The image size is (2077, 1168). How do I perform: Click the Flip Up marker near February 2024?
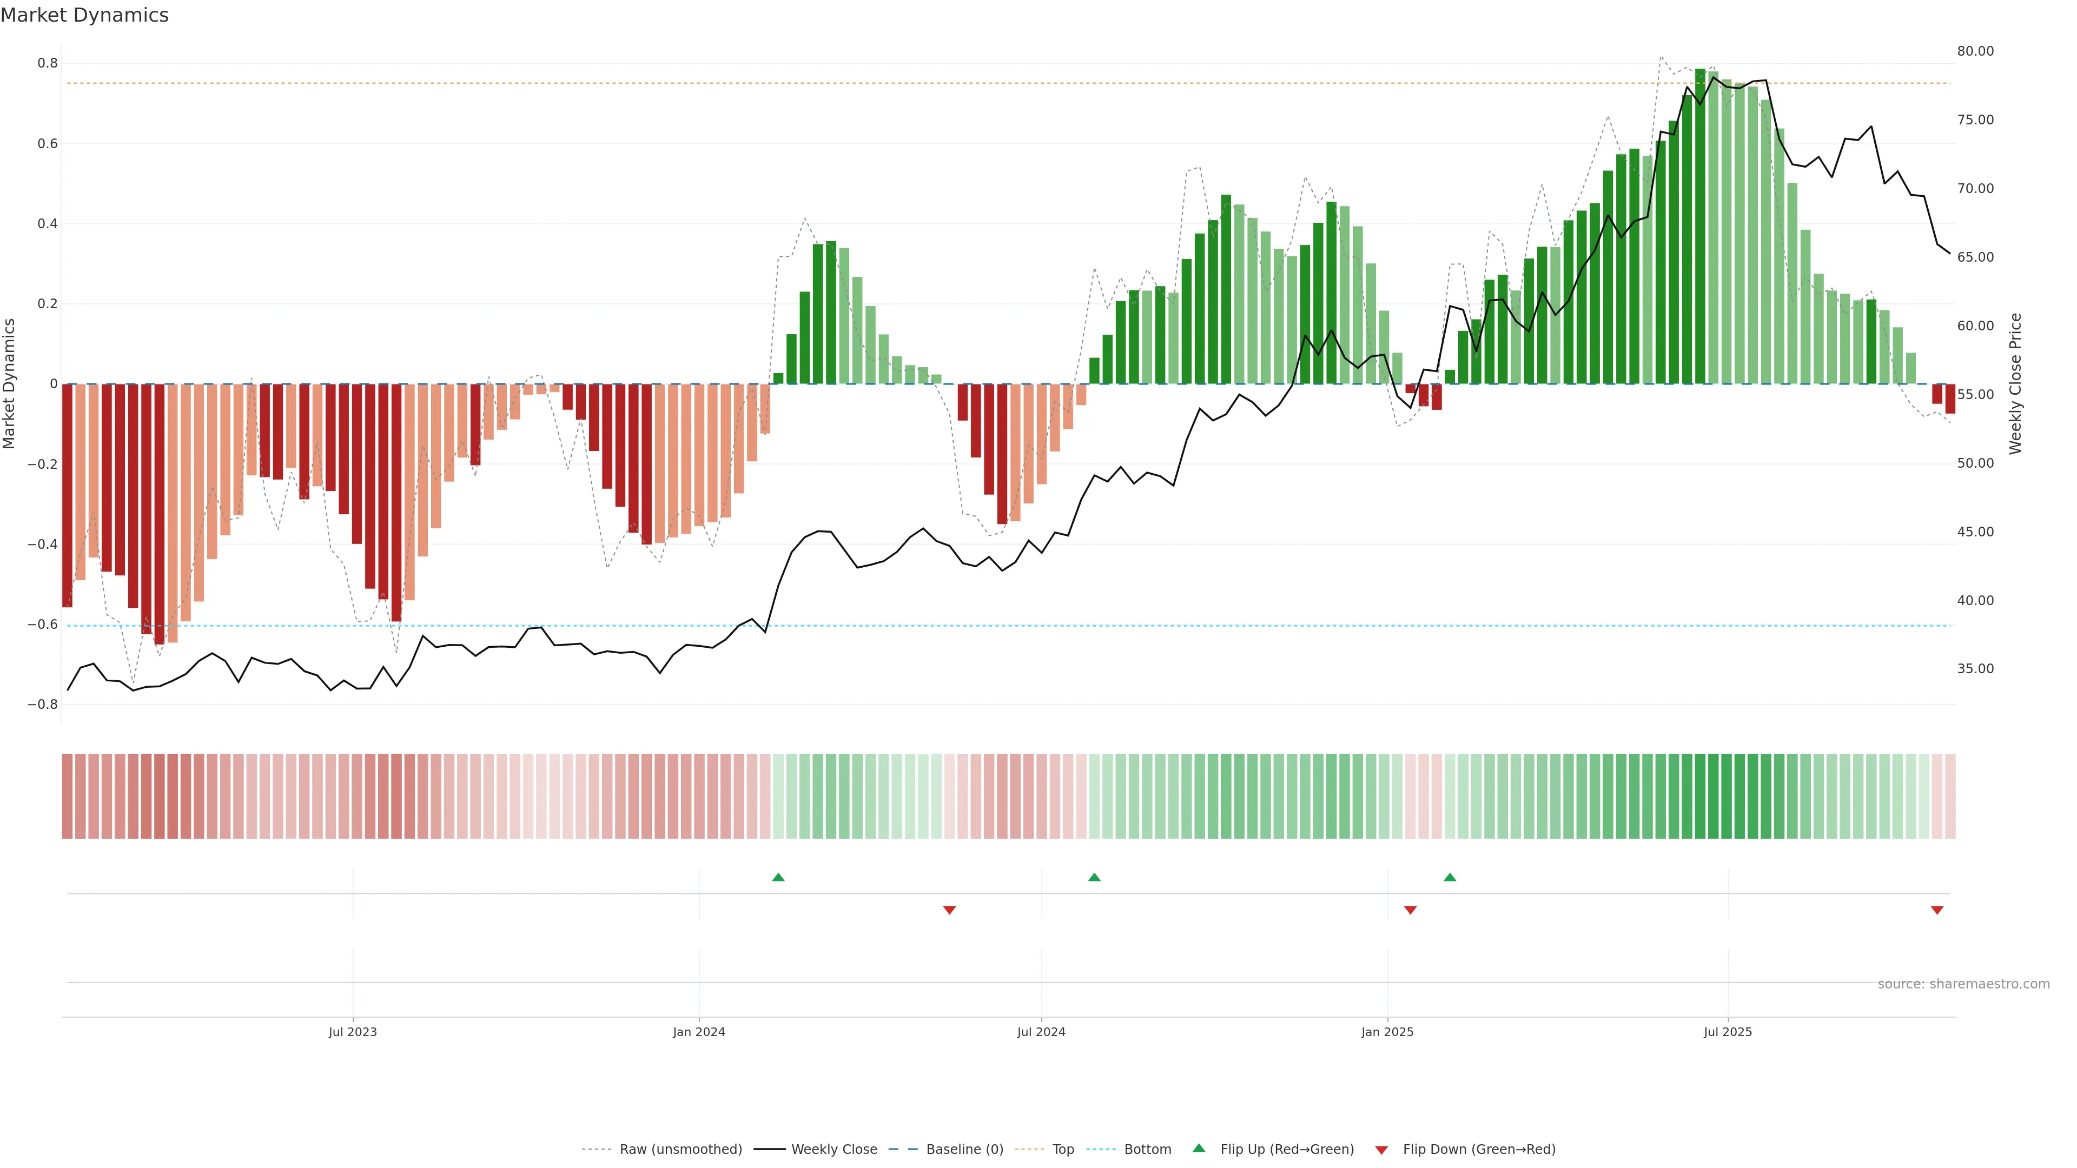coord(778,877)
